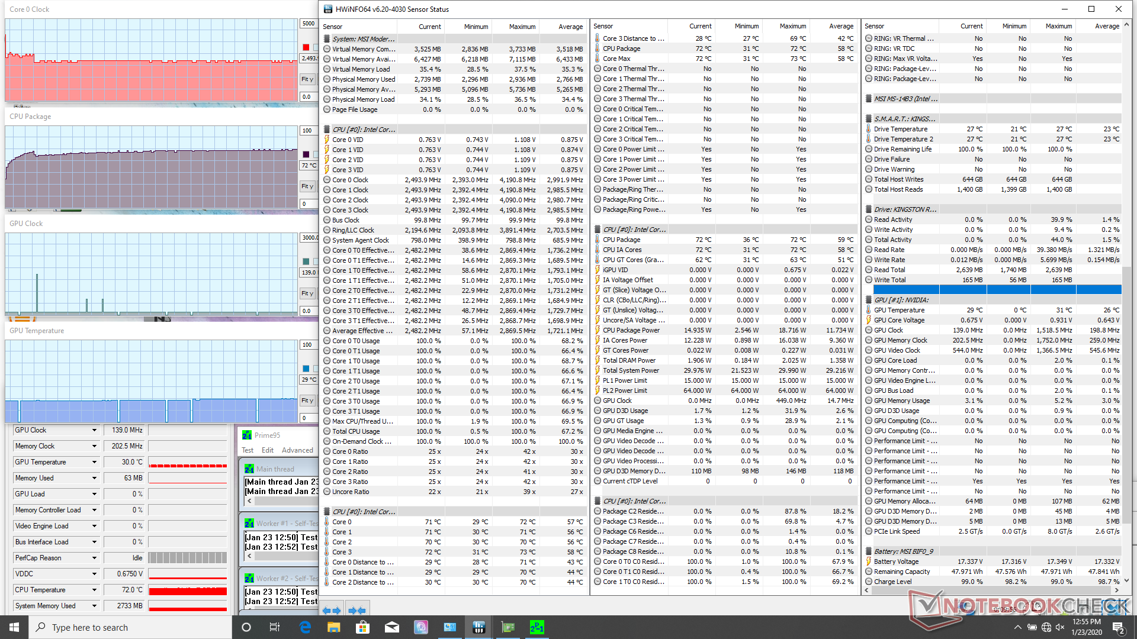
Task: Open the GPU-Z taskbar icon
Action: point(508,627)
